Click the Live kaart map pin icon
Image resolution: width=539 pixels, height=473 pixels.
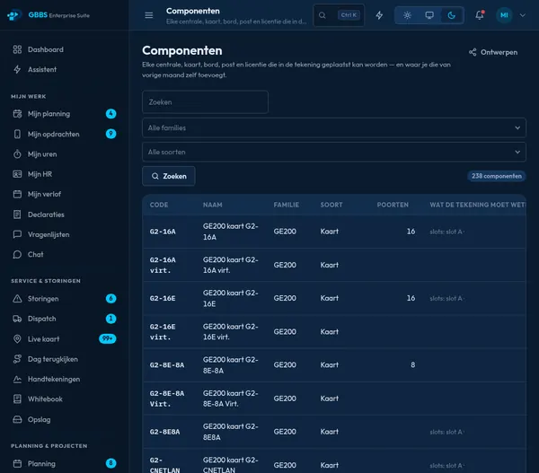[x=17, y=339]
